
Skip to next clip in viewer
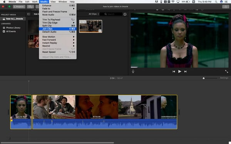[x=186, y=71]
